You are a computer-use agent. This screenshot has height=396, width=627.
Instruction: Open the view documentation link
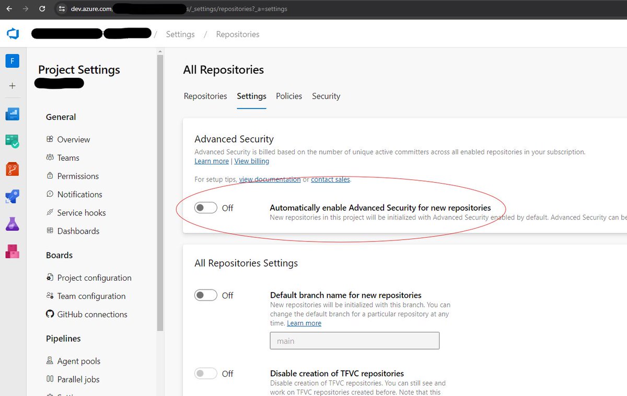click(x=270, y=179)
